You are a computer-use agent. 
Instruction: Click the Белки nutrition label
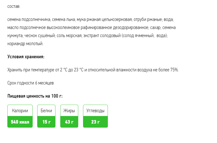click(46, 111)
